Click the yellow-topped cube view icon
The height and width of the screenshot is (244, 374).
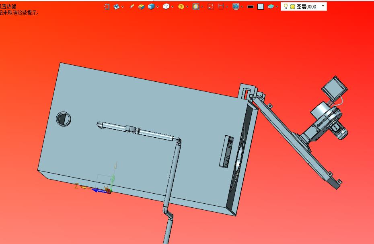click(142, 7)
